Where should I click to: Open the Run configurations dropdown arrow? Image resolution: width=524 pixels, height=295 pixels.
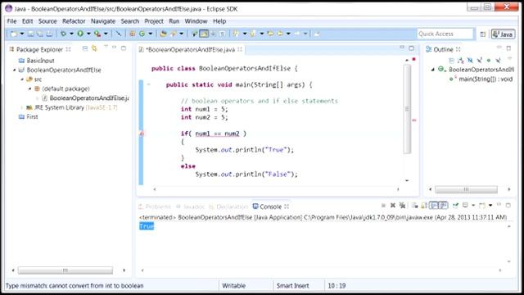(x=88, y=34)
